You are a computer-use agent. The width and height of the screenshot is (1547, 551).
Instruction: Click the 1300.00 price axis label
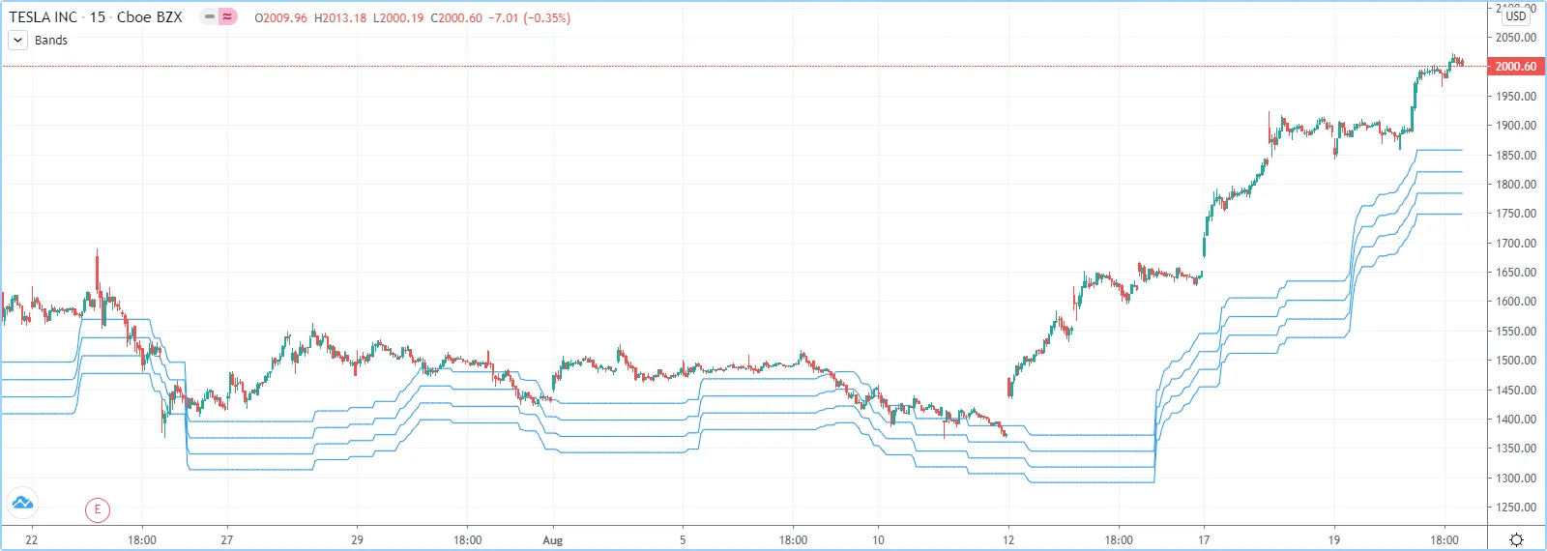[x=1515, y=478]
